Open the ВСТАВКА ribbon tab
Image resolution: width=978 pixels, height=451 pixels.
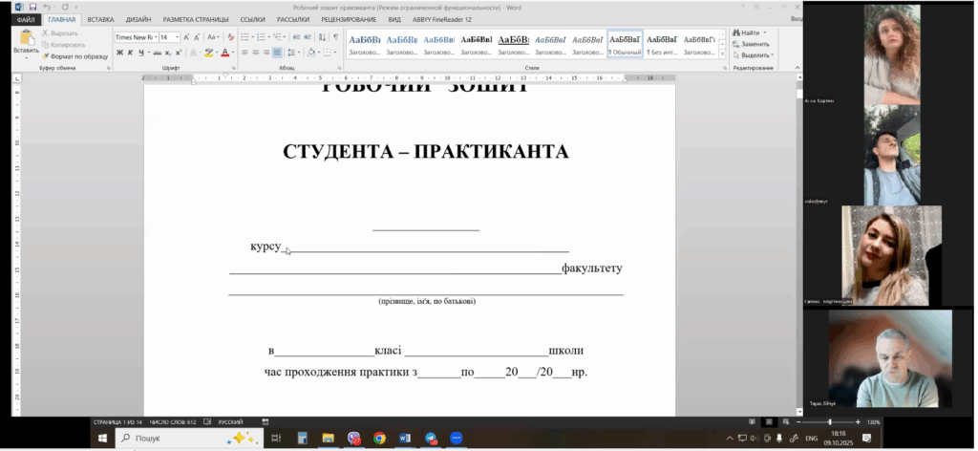tap(100, 18)
